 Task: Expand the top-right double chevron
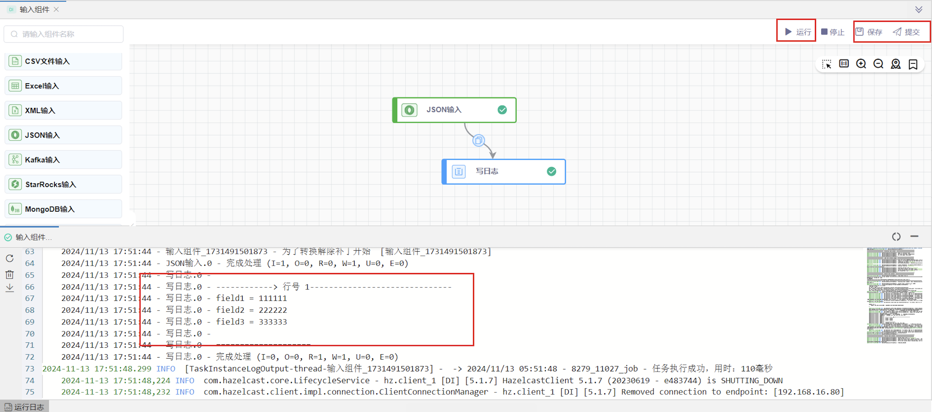tap(918, 10)
